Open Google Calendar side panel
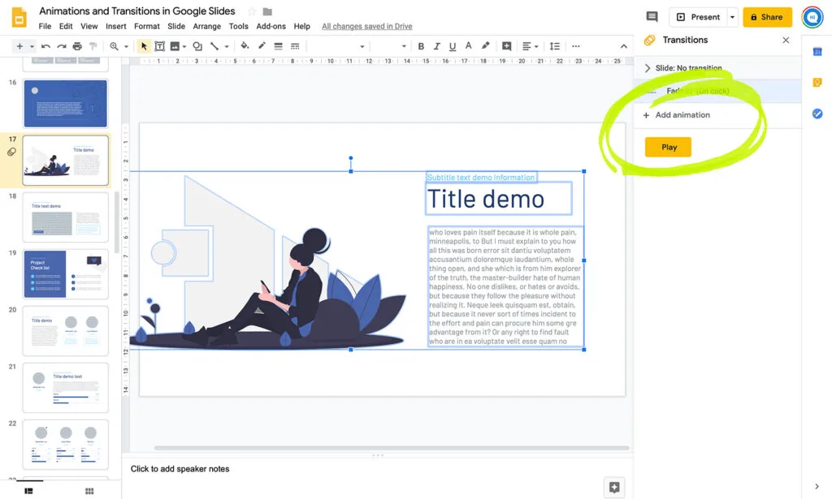The width and height of the screenshot is (832, 499). click(817, 51)
